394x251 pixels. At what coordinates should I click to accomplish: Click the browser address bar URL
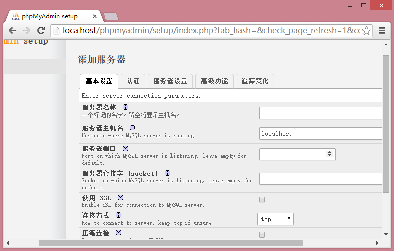(x=211, y=30)
